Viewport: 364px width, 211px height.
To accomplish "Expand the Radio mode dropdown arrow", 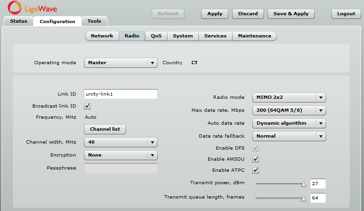I will (x=321, y=97).
